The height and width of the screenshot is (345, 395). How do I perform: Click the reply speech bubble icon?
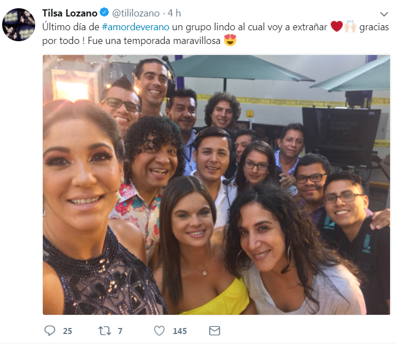pos(49,330)
